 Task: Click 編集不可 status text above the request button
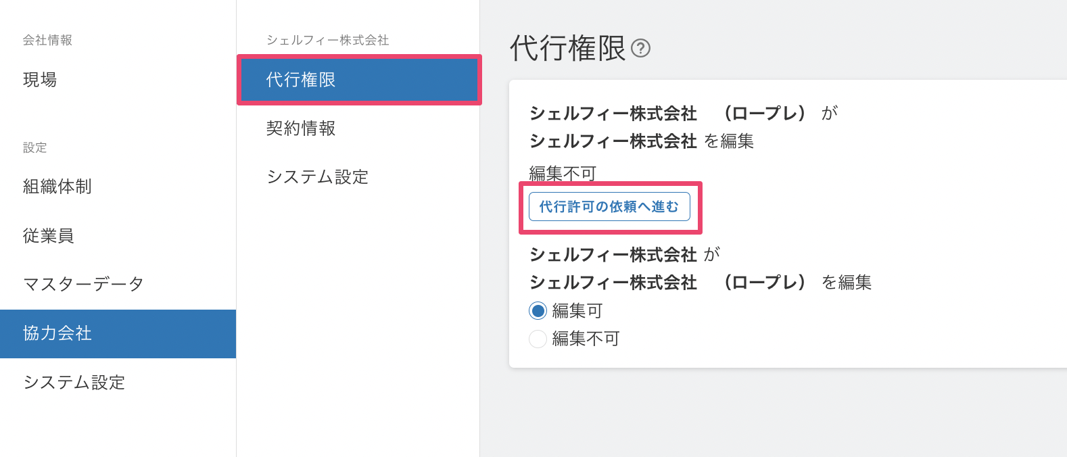point(563,174)
